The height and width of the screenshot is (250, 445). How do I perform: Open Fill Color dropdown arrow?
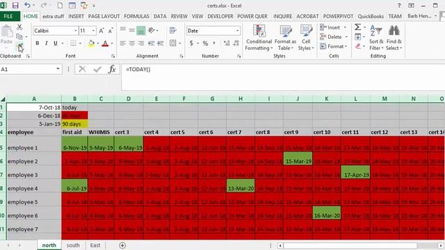coord(98,43)
